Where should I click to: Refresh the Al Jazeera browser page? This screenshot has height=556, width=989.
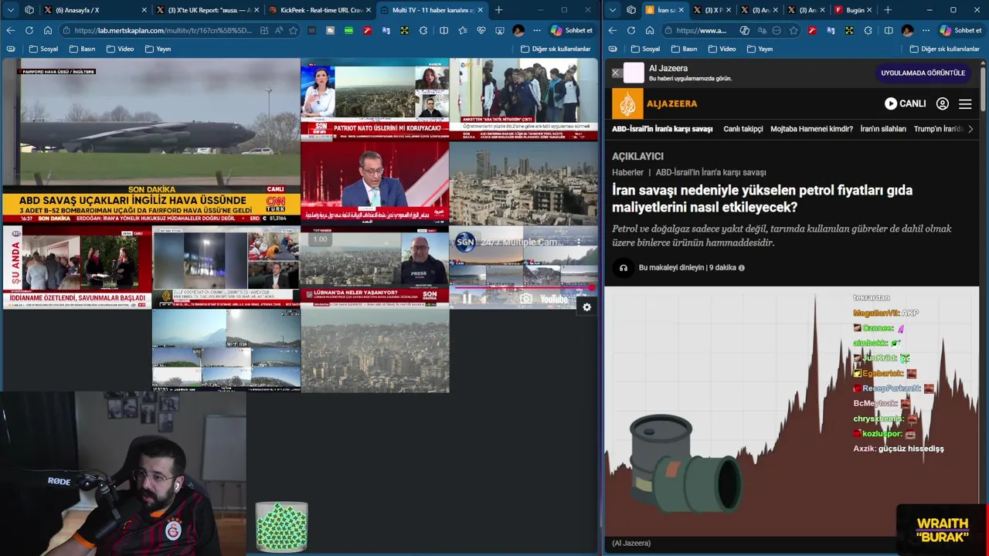631,30
